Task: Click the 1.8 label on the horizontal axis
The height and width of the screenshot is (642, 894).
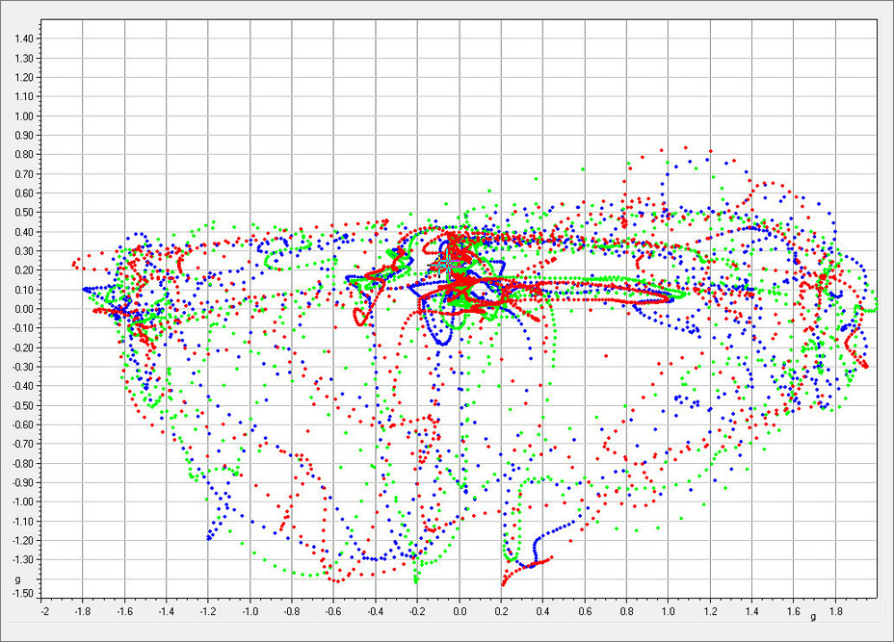Action: (835, 610)
